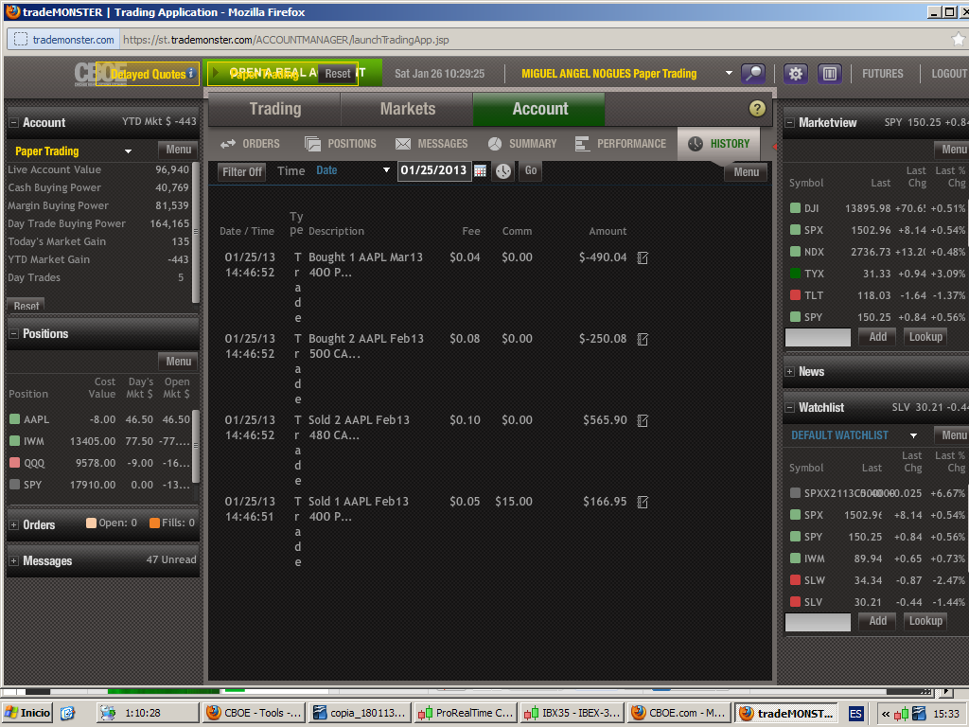Click the Summary pie chart icon

[x=495, y=144]
